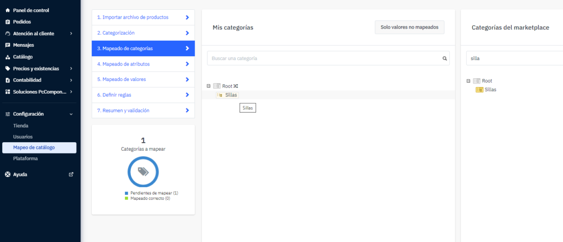Go to step 4 Mapeado de atributos
563x242 pixels.
point(143,64)
